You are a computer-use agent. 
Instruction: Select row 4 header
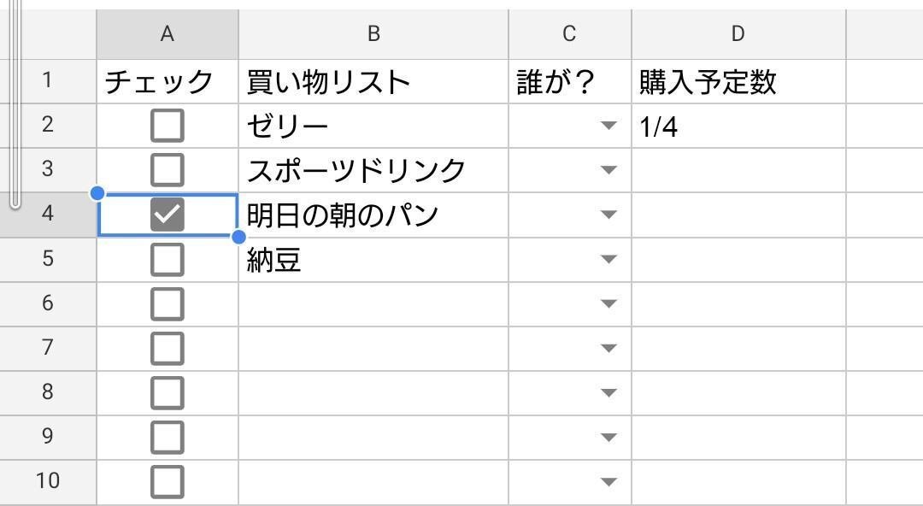pyautogui.click(x=48, y=215)
